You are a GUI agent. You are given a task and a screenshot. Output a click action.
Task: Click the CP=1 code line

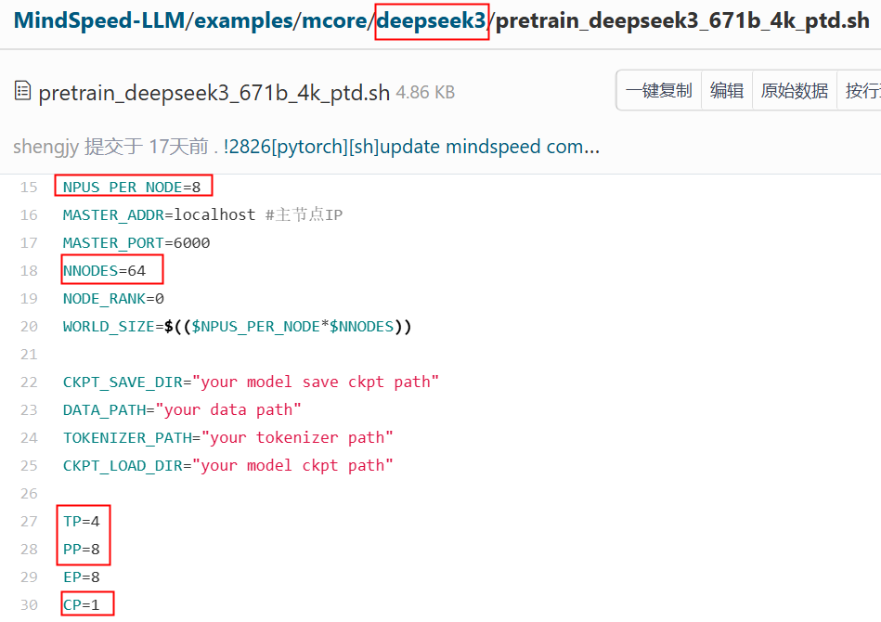82,605
